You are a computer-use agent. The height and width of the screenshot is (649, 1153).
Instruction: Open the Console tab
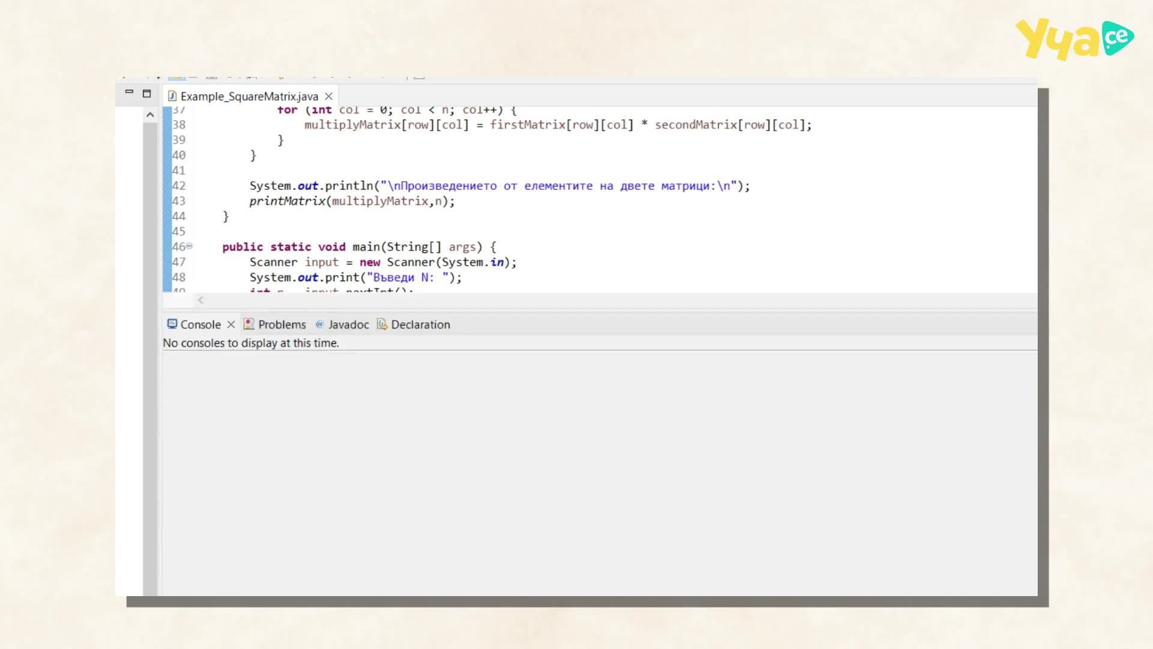click(x=201, y=324)
